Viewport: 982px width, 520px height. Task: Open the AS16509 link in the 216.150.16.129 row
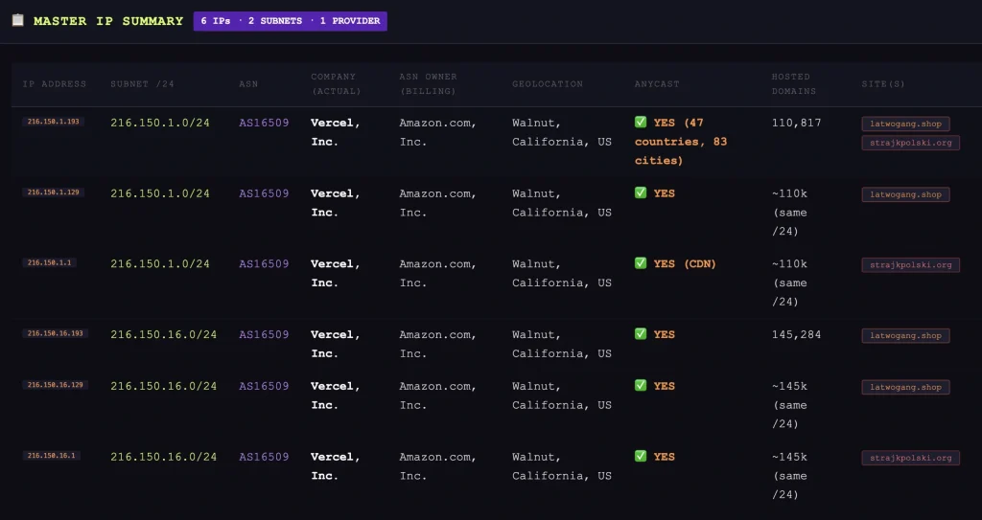(264, 386)
